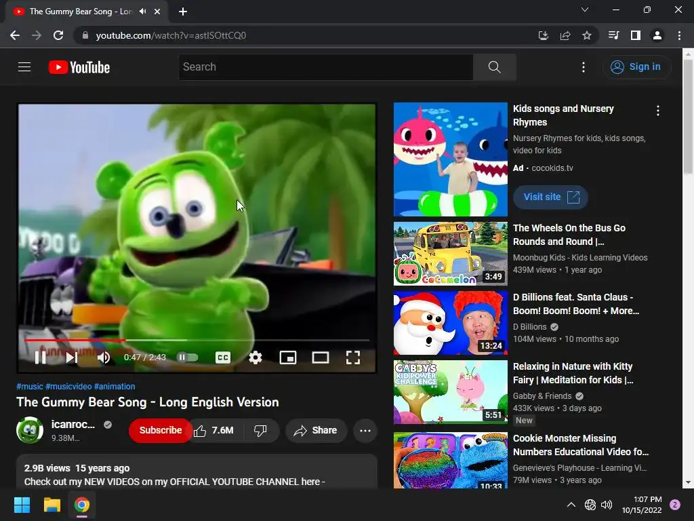The height and width of the screenshot is (521, 694).
Task: Click the page vertical scrollbar
Action: 688,117
